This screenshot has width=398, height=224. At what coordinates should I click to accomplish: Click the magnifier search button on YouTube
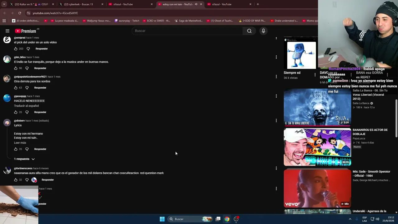(x=249, y=31)
